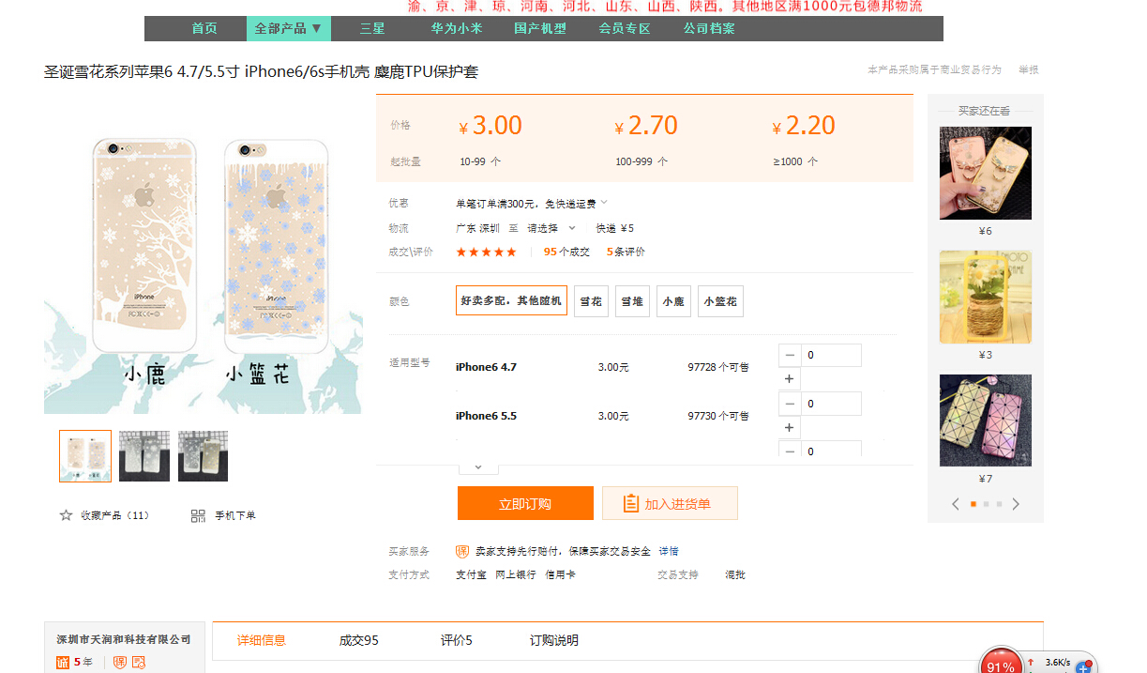Click the clipboard icon on add-to-list button

tap(631, 504)
